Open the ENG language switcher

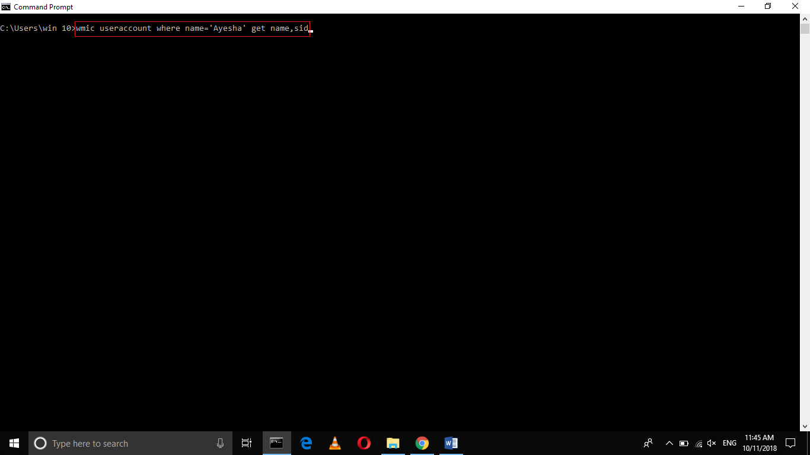729,443
